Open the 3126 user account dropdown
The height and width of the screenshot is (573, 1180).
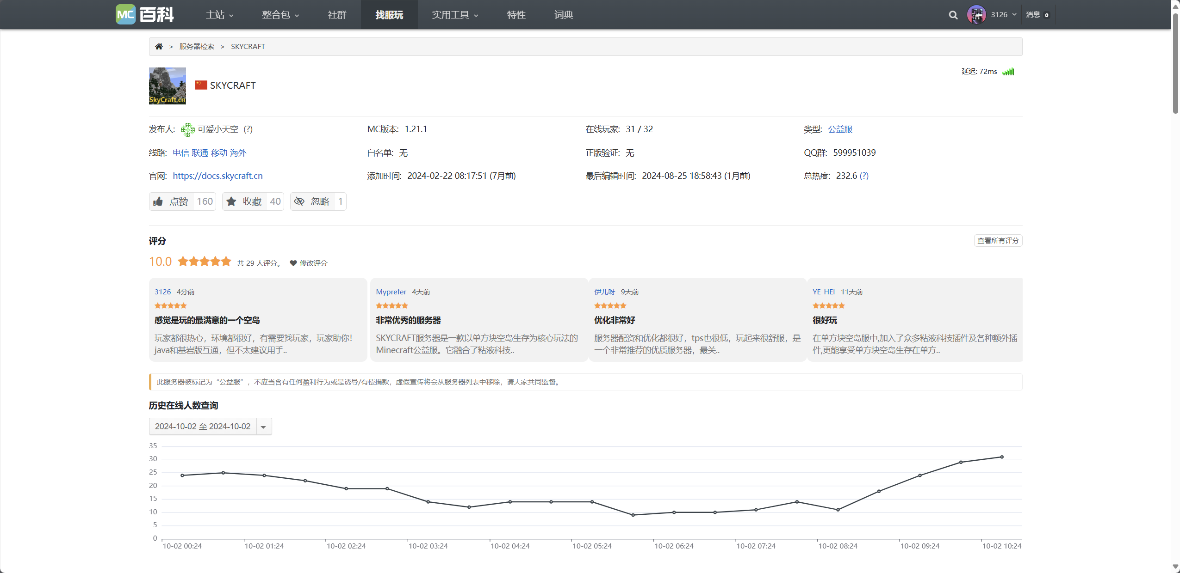point(1003,15)
